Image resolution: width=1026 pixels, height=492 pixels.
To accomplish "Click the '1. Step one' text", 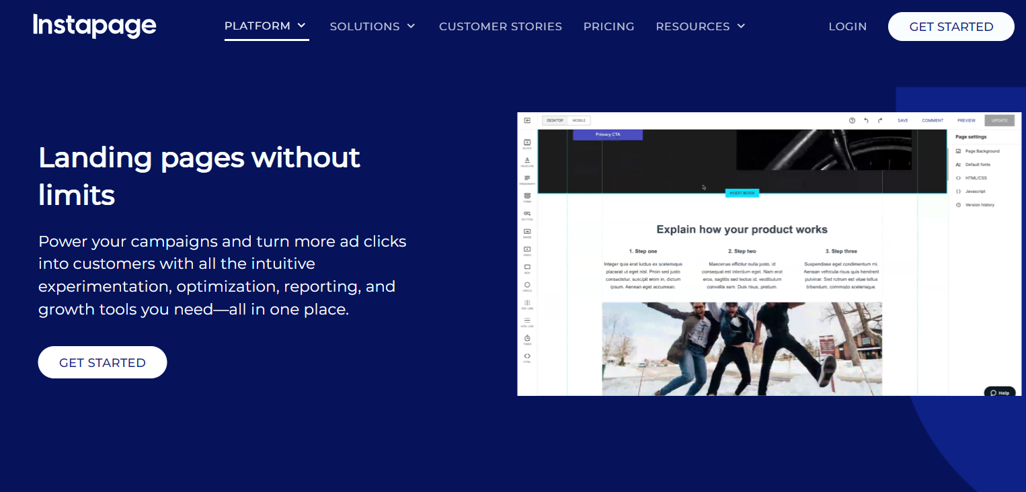I will click(x=643, y=251).
